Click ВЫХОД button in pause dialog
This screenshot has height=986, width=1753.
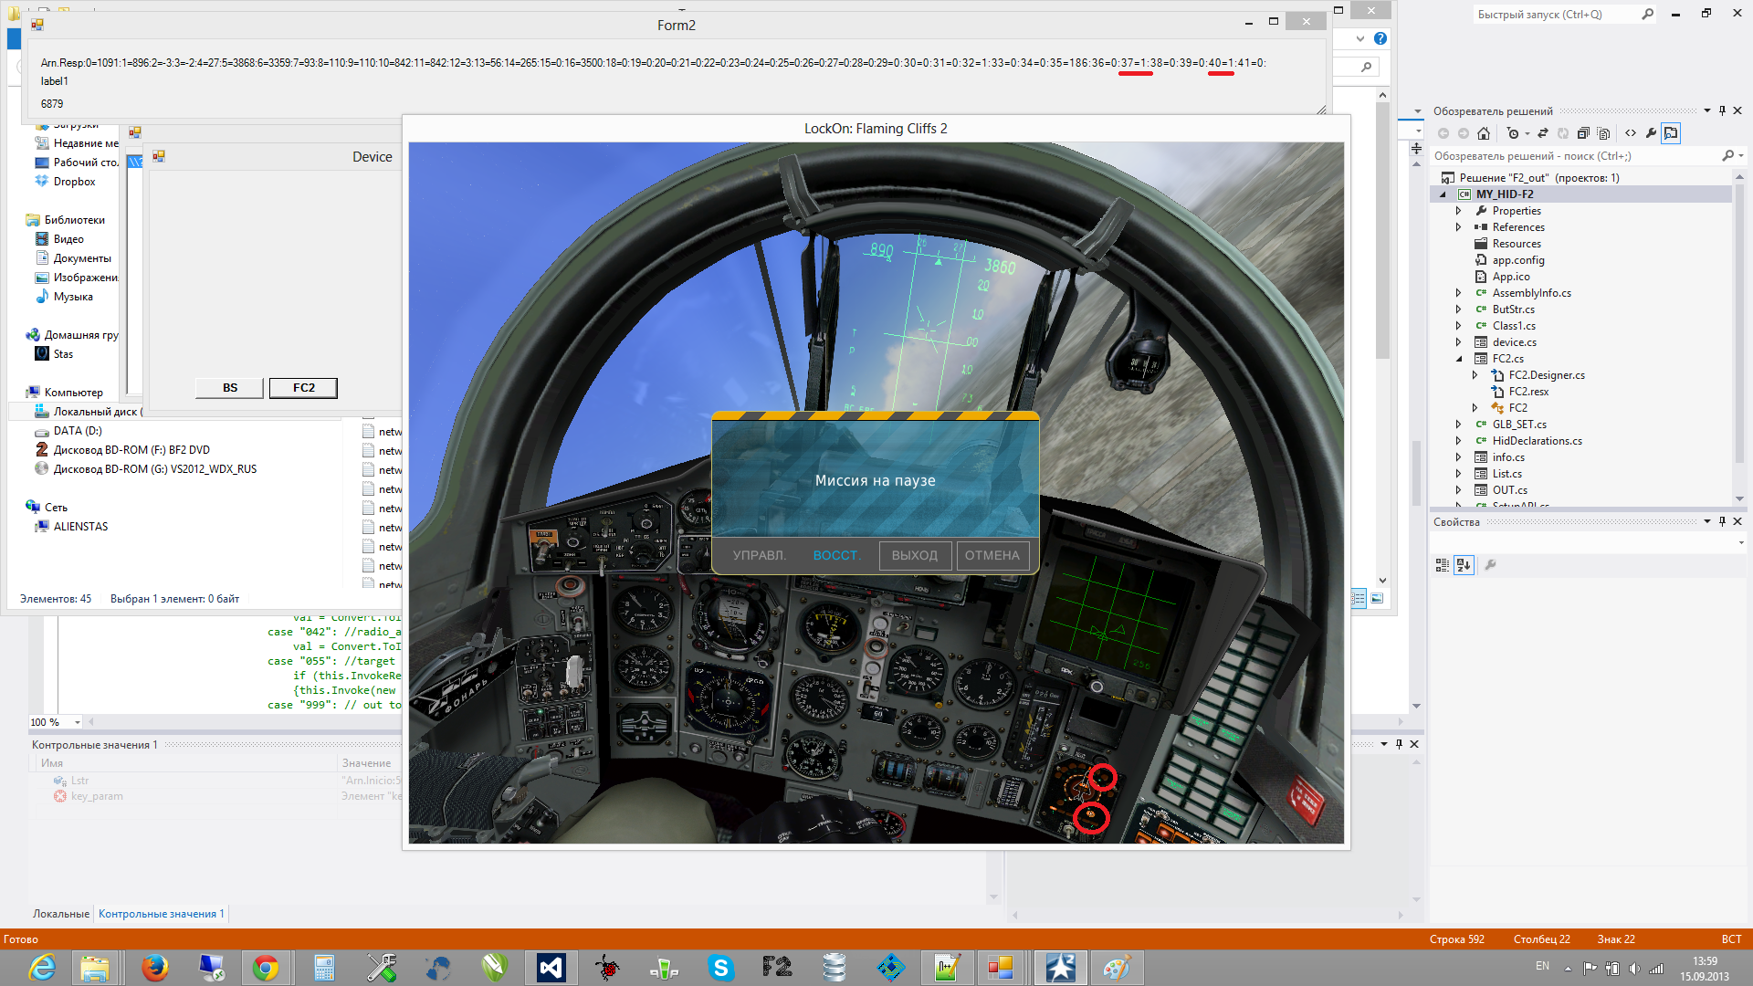click(915, 555)
